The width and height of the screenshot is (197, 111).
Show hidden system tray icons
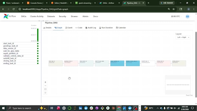pos(158,108)
